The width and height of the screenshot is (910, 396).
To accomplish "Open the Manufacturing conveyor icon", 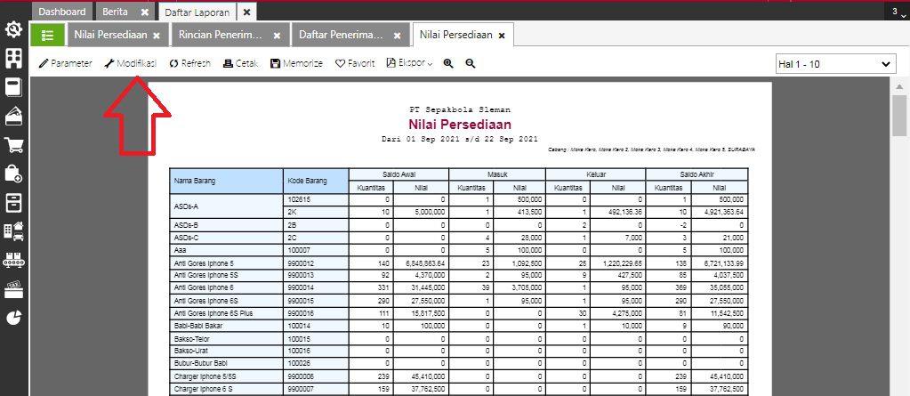I will pos(14,260).
